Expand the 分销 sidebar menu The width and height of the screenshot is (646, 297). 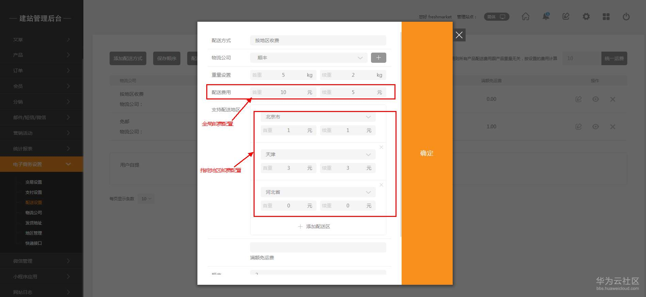pyautogui.click(x=42, y=102)
